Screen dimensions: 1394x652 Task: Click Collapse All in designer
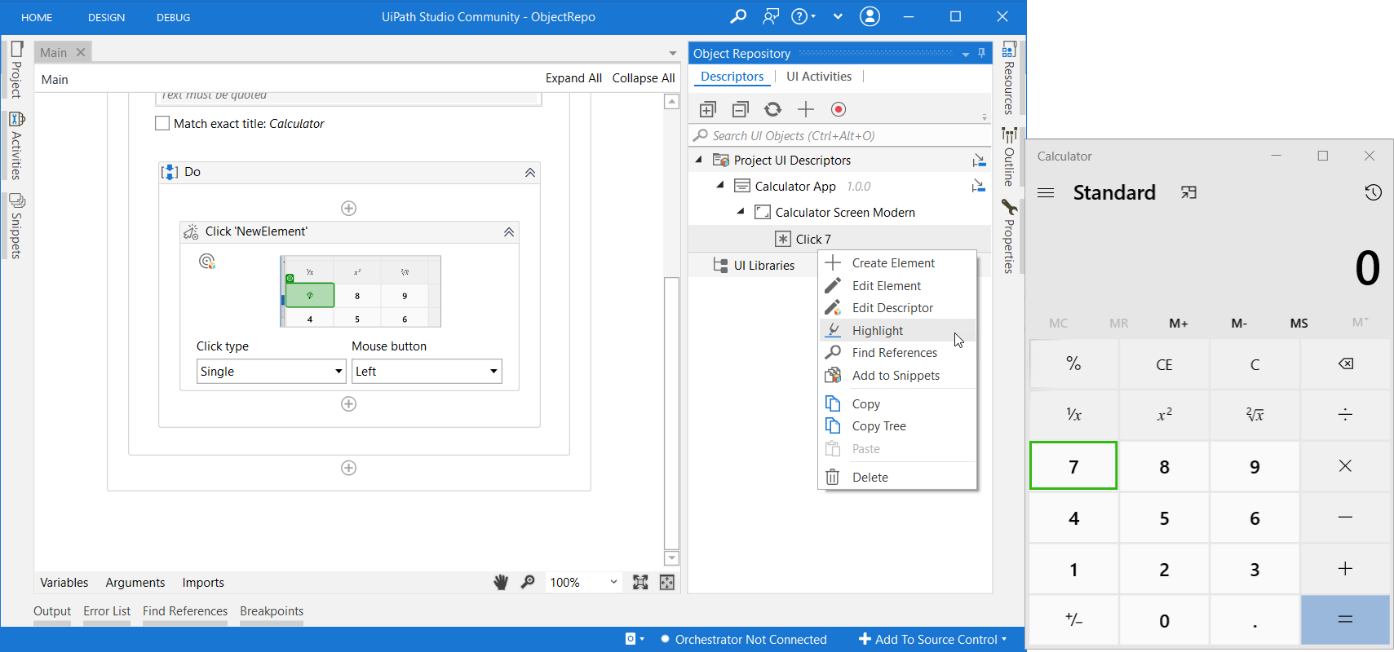[644, 78]
